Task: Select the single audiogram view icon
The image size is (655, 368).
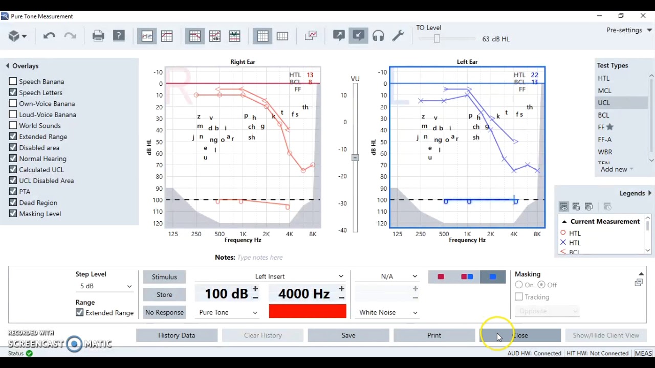Action: pyautogui.click(x=167, y=36)
